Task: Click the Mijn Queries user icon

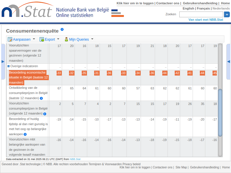Action: [x=66, y=39]
